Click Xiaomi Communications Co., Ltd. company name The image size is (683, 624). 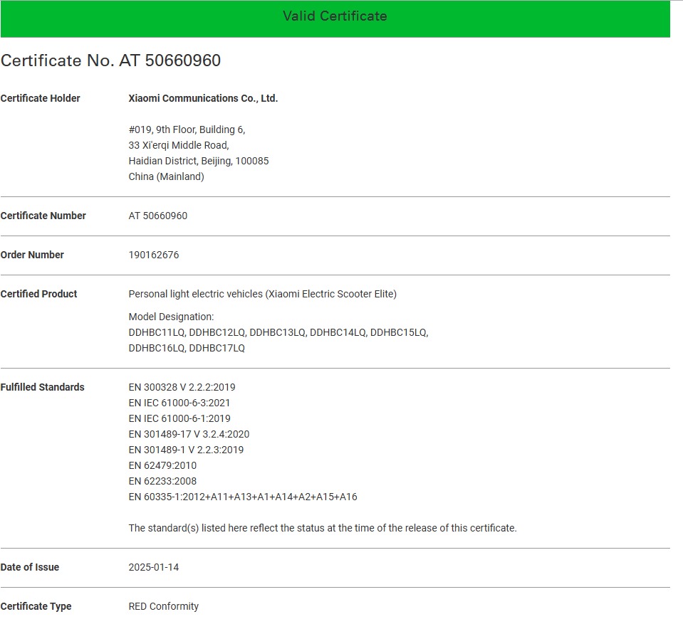203,98
